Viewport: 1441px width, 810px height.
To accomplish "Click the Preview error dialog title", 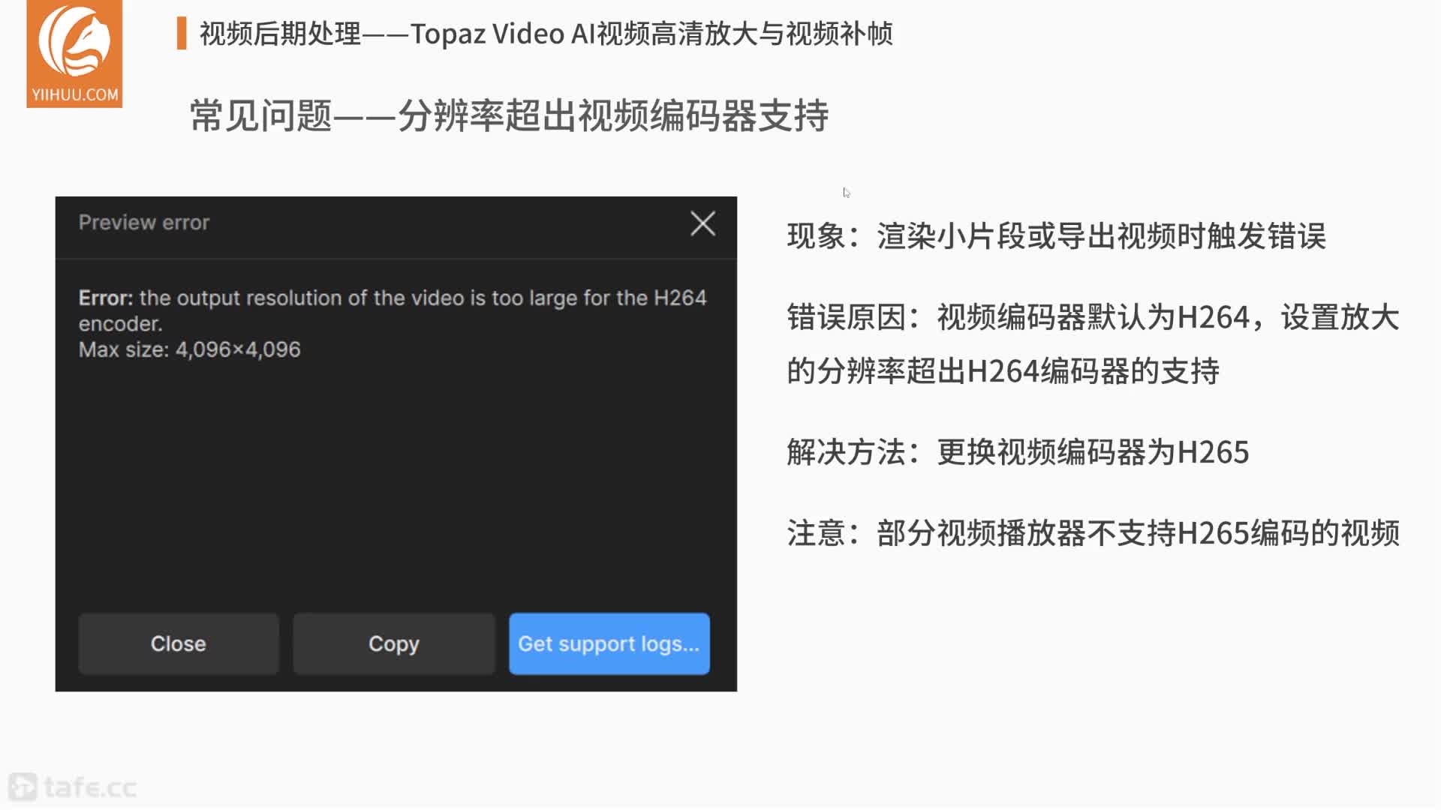I will pos(144,223).
